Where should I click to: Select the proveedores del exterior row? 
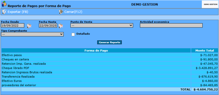coord(110,85)
